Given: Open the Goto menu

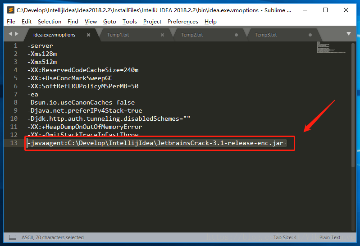Looking at the screenshot, I should pos(109,22).
